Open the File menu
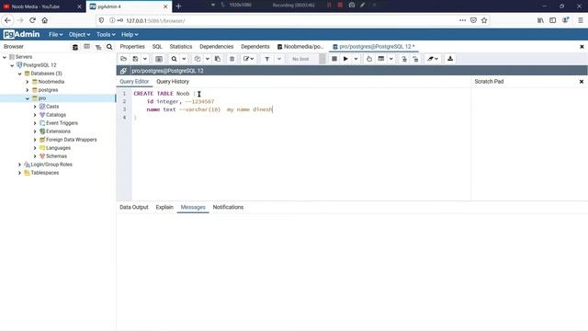 [55, 35]
